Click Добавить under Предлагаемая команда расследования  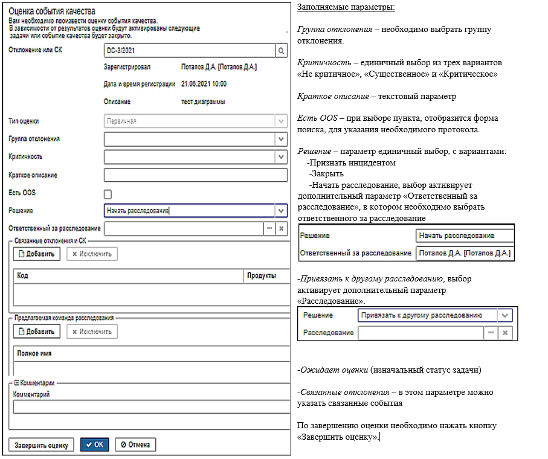coord(37,332)
